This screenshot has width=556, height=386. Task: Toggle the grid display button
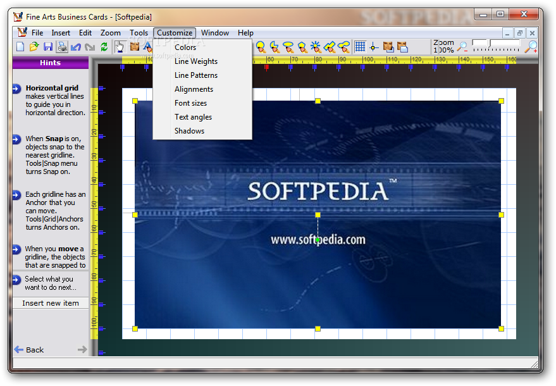pyautogui.click(x=360, y=46)
